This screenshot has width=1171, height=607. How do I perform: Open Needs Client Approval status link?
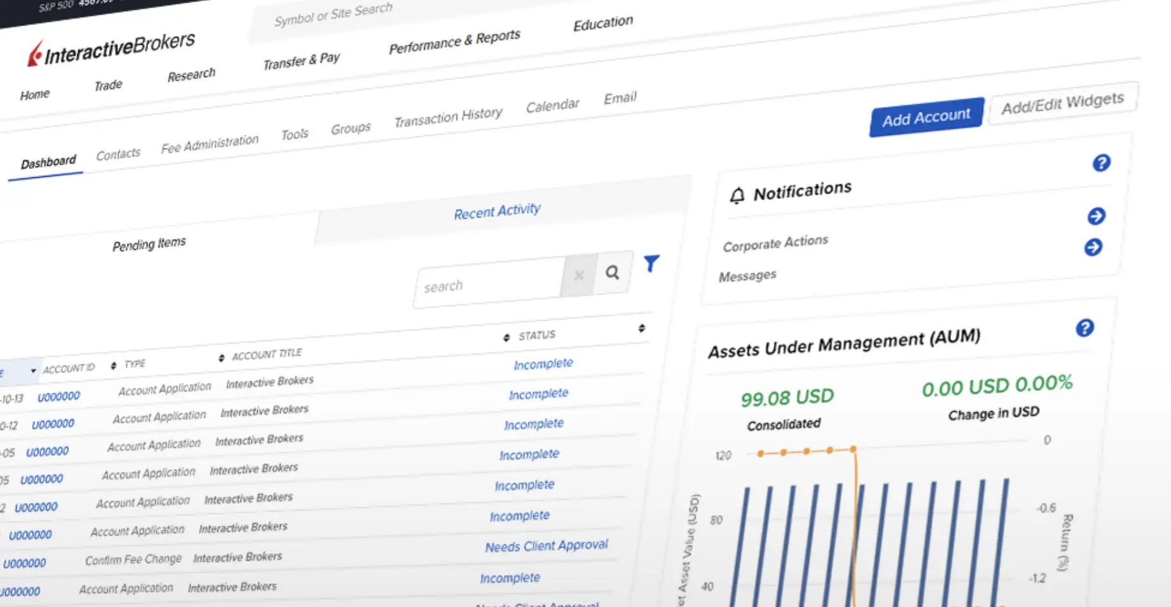(547, 546)
